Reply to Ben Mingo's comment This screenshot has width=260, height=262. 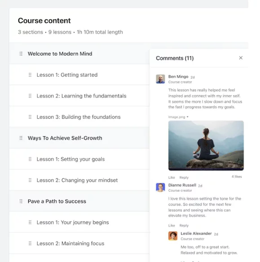click(x=184, y=178)
